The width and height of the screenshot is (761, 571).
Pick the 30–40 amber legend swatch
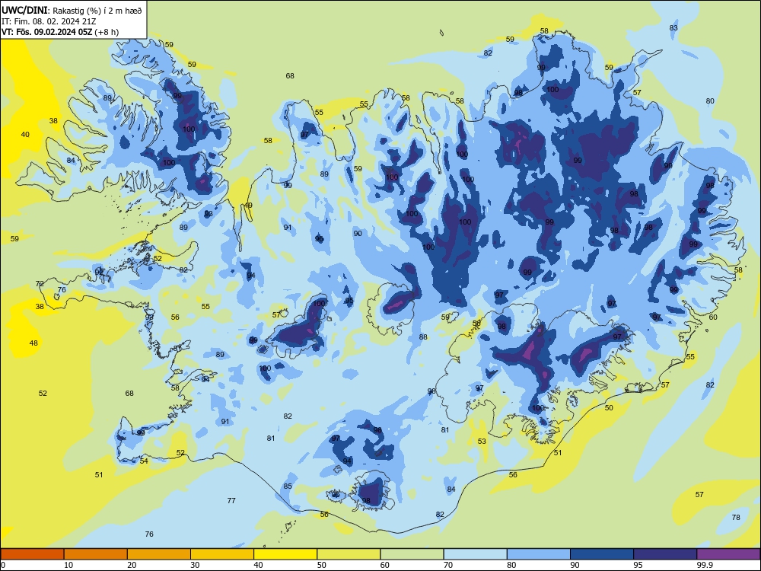(221, 554)
